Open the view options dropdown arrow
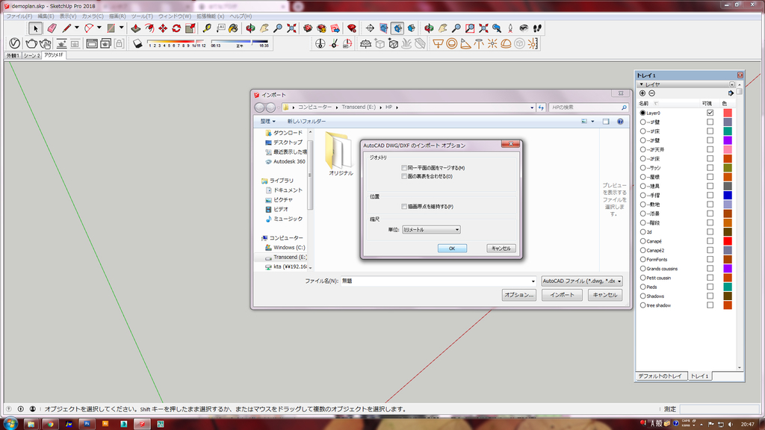765x430 pixels. pos(592,122)
